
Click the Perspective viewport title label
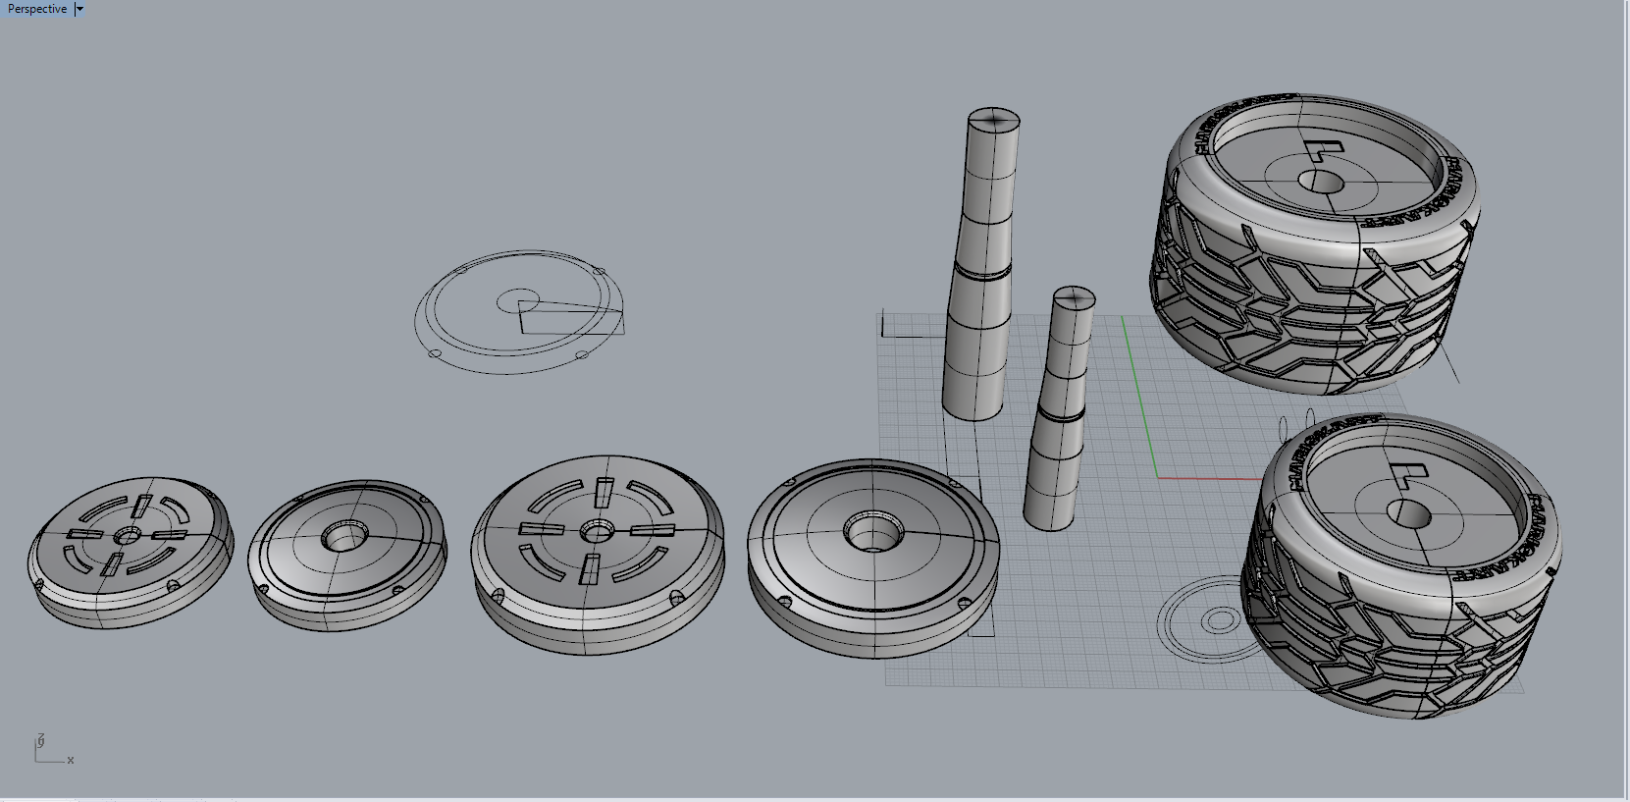coord(37,9)
